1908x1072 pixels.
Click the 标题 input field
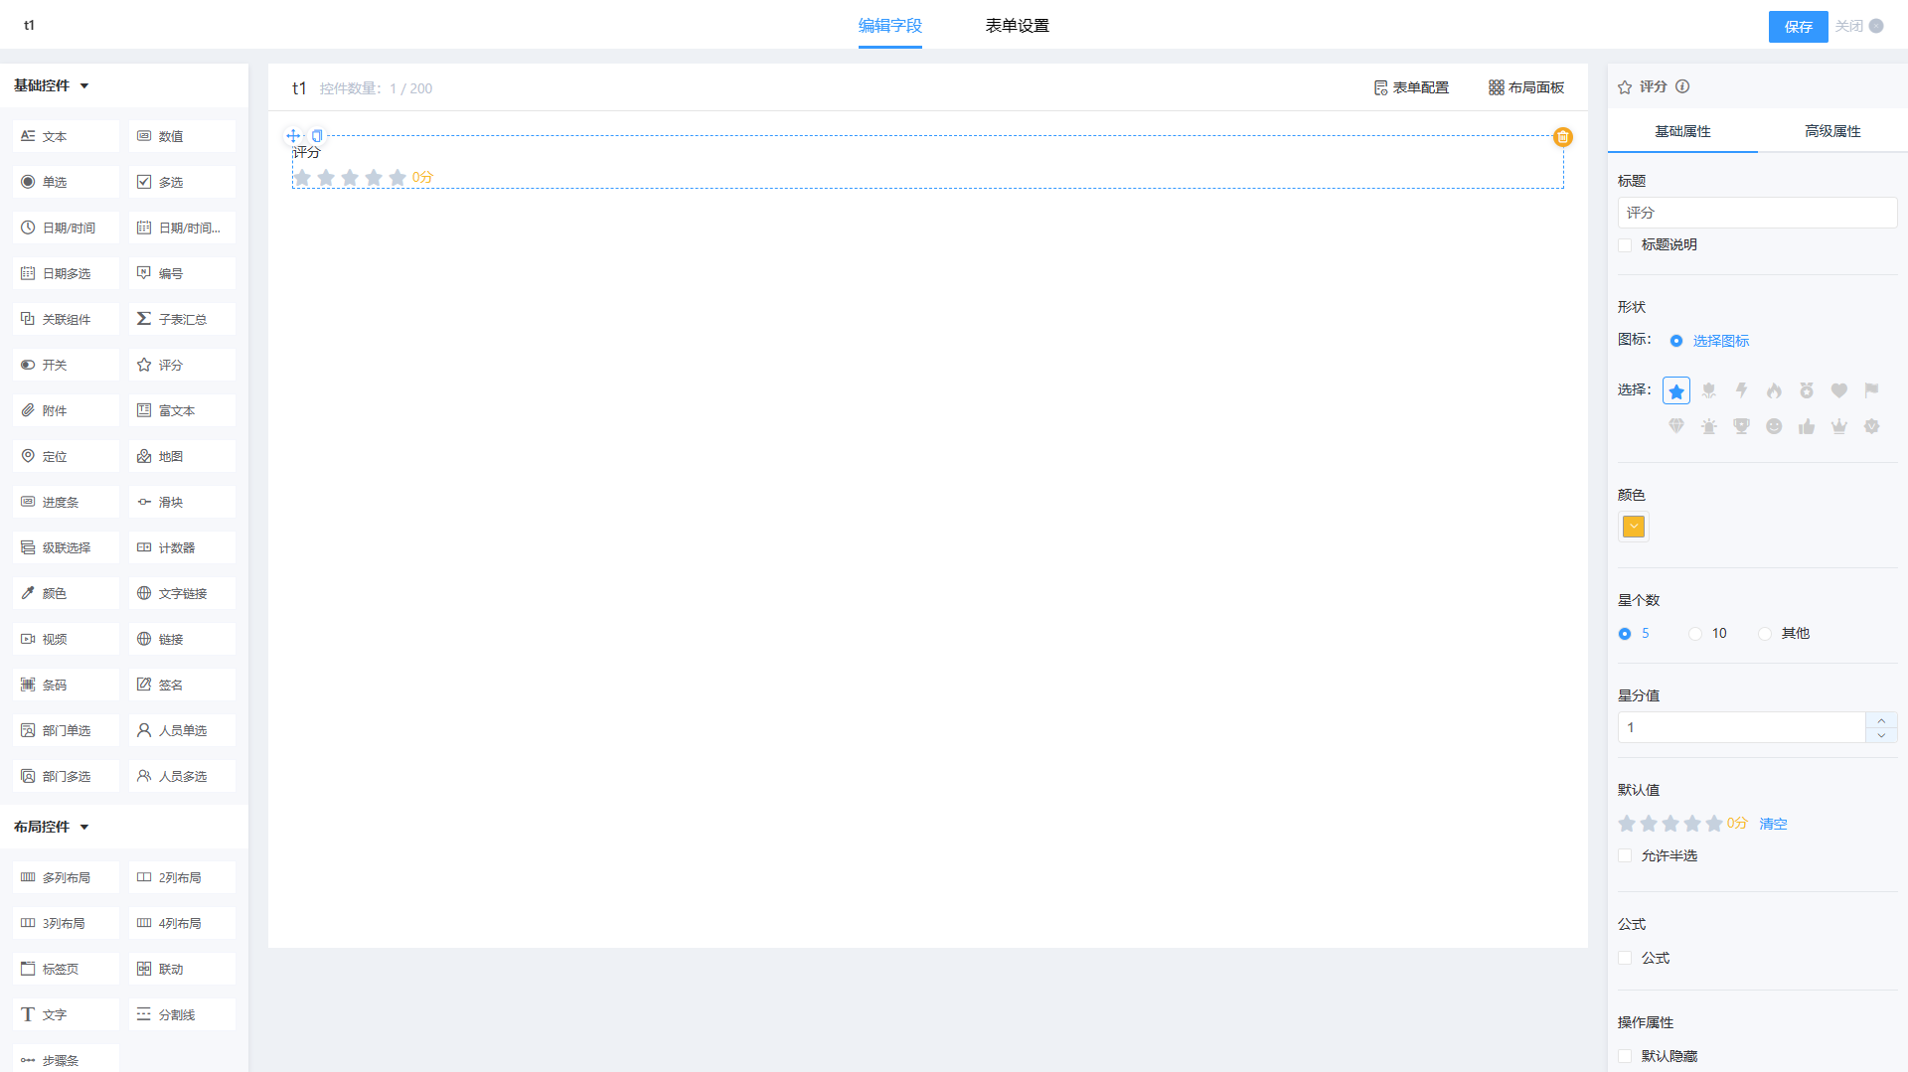click(x=1756, y=213)
